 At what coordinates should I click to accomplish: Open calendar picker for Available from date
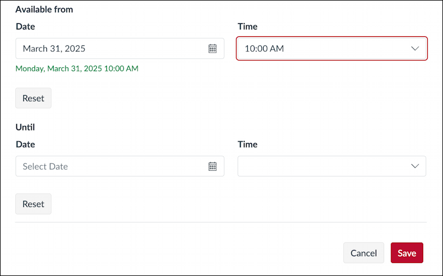(213, 49)
